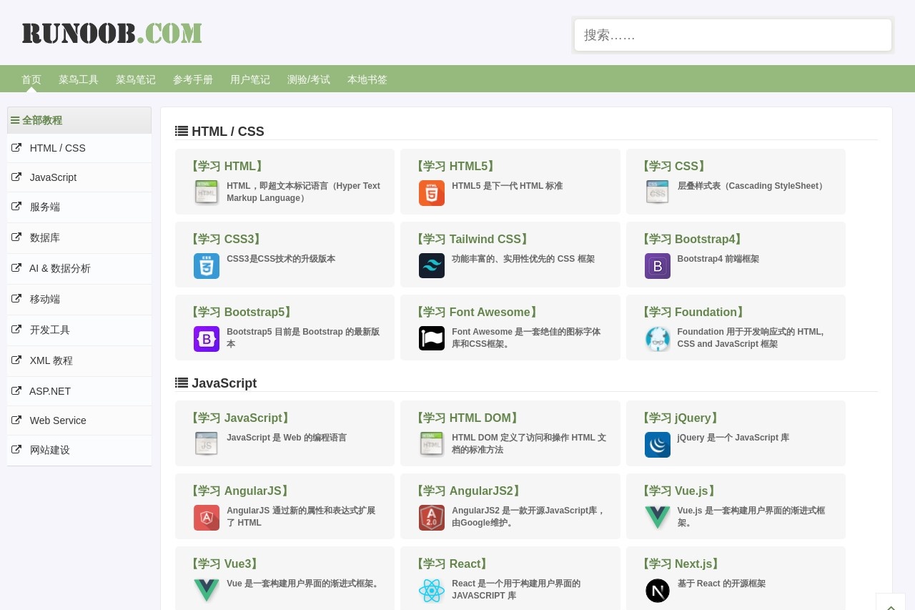
Task: Click the RUNOOB.COM site logo
Action: click(112, 34)
